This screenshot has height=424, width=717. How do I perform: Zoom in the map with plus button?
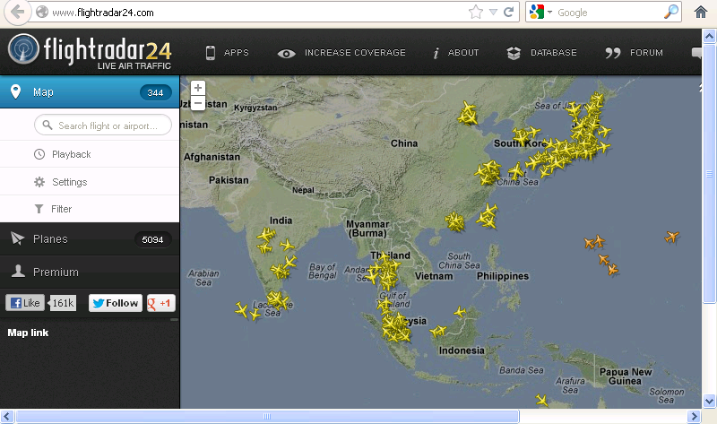tap(197, 88)
